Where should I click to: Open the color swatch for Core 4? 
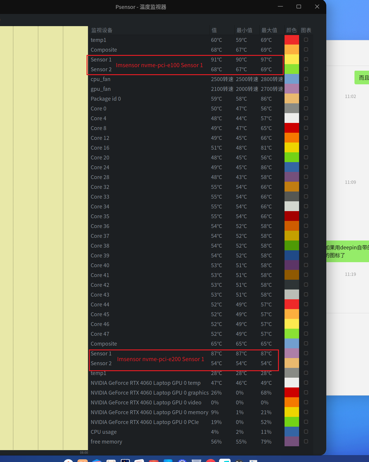pos(292,118)
